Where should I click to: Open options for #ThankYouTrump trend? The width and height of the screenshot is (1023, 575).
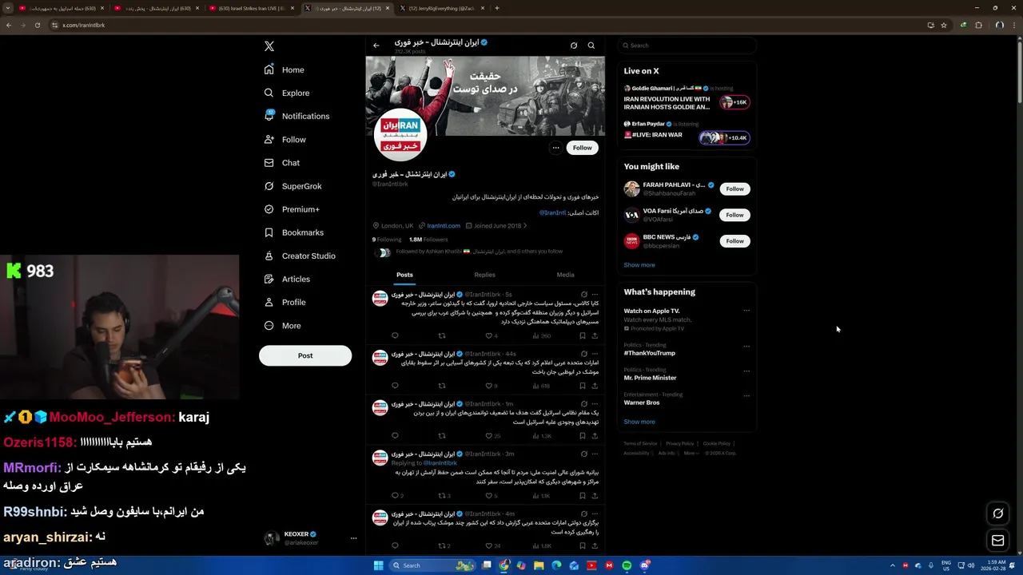tap(746, 347)
